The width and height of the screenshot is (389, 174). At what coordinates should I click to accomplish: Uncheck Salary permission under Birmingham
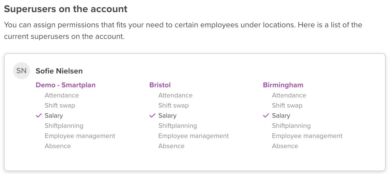pyautogui.click(x=281, y=116)
